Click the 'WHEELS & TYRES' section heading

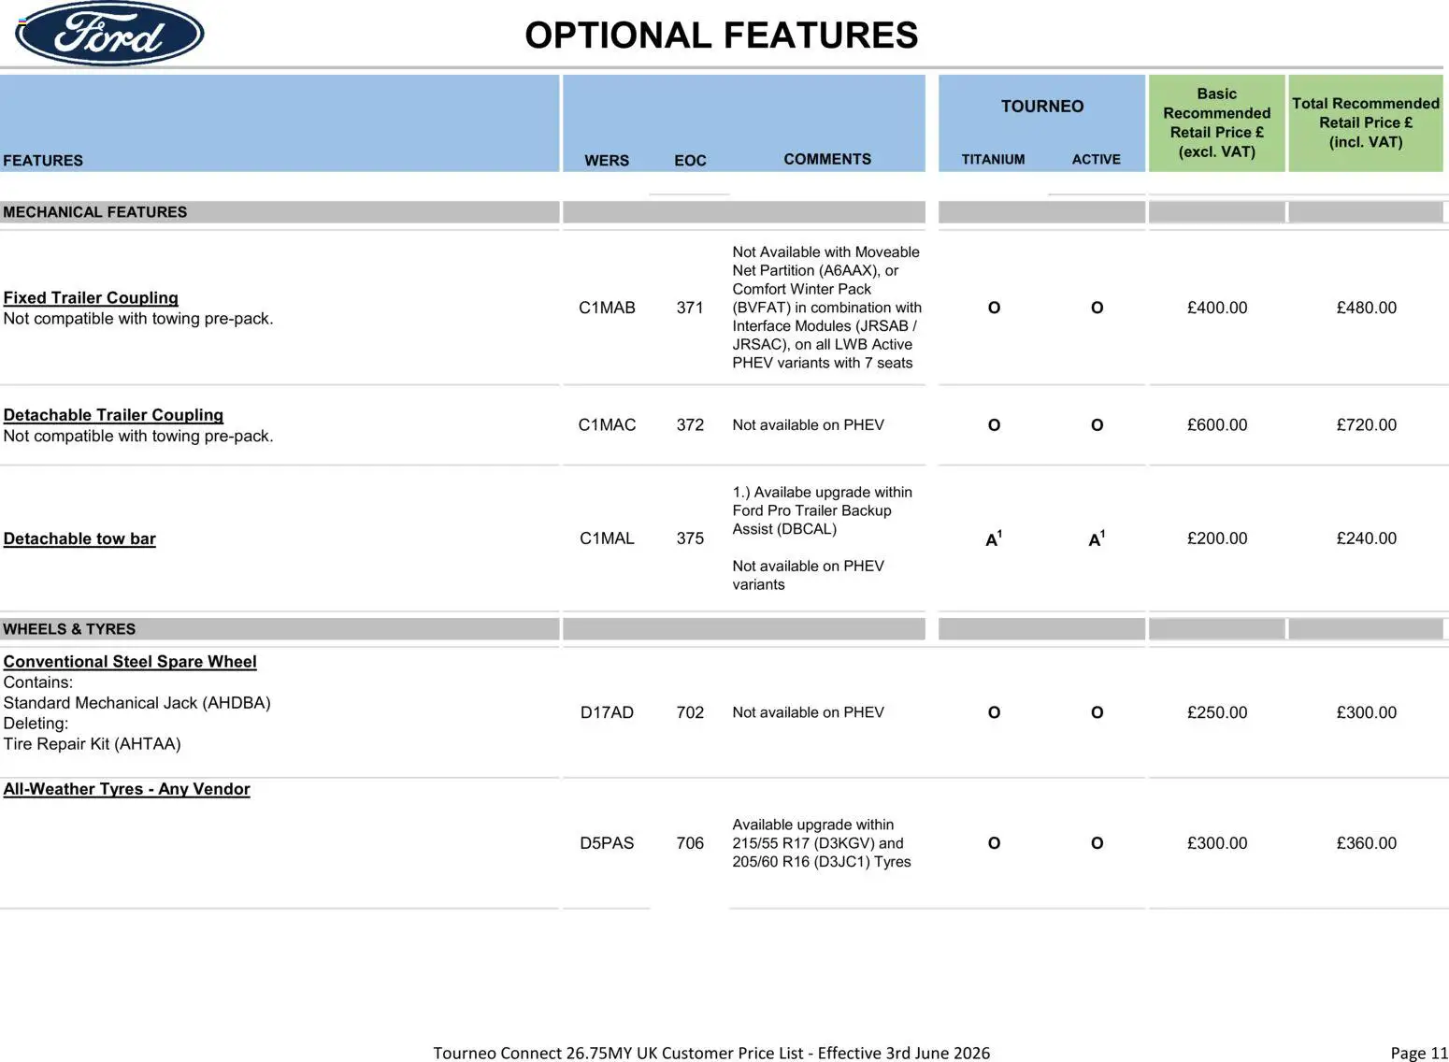69,629
